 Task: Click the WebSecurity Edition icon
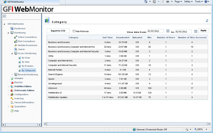click(12, 90)
